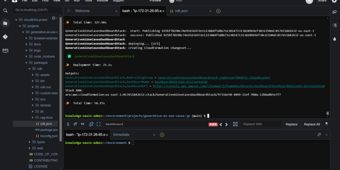Expand the node_modules folder

(26, 56)
